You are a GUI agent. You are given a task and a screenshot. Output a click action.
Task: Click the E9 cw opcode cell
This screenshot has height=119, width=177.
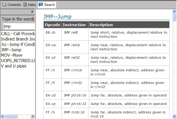pyautogui.click(x=52, y=47)
